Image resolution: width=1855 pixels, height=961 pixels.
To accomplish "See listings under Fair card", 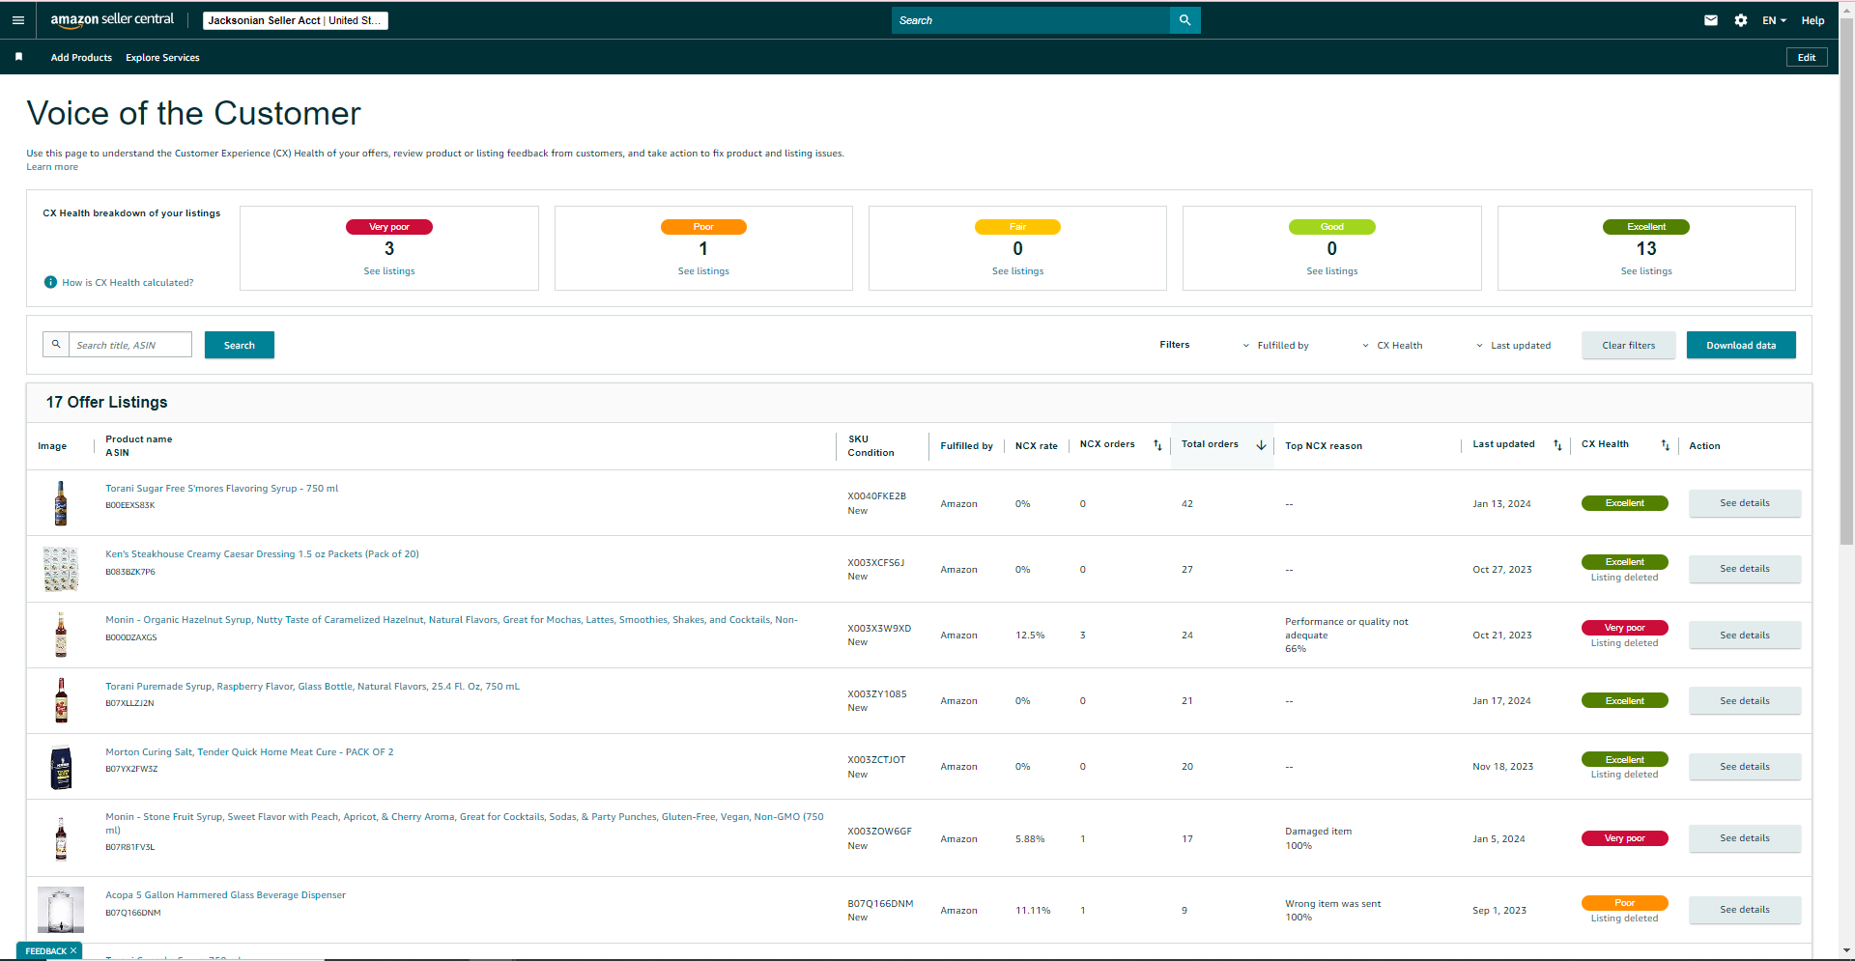I will pyautogui.click(x=1018, y=271).
